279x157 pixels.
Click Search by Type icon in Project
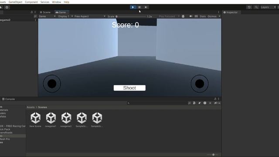point(194,103)
